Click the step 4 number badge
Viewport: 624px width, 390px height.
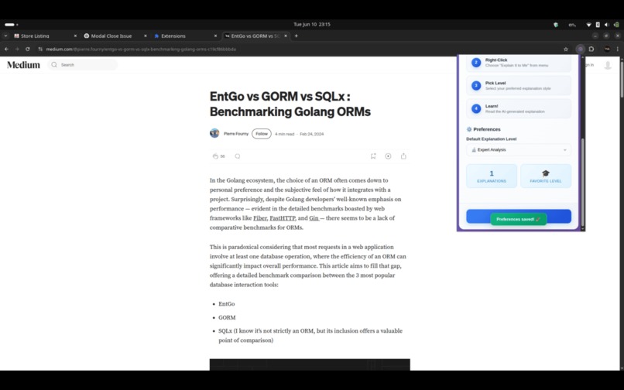[x=476, y=108]
